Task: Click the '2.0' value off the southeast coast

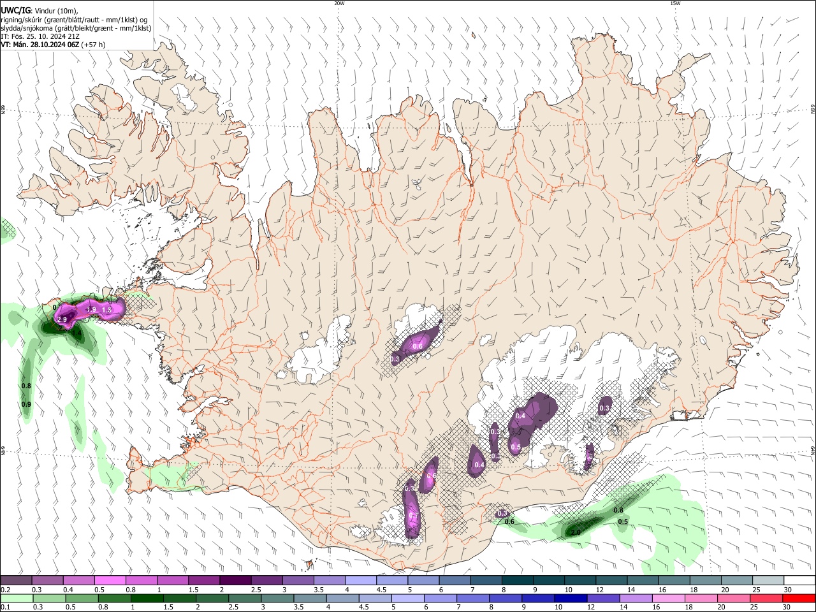Action: 576,532
